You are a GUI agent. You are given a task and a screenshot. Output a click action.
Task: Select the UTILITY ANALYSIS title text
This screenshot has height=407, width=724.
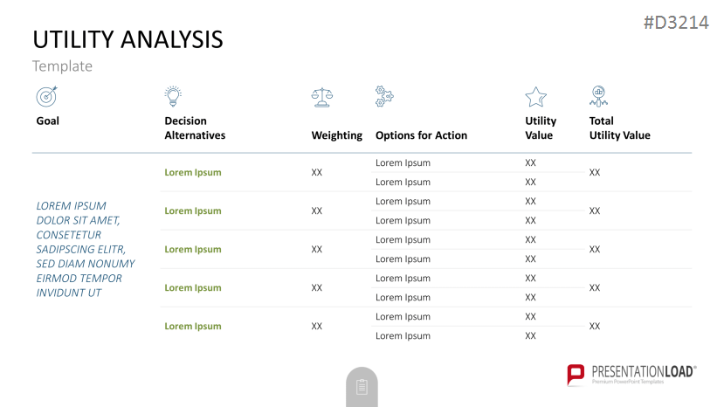click(128, 39)
